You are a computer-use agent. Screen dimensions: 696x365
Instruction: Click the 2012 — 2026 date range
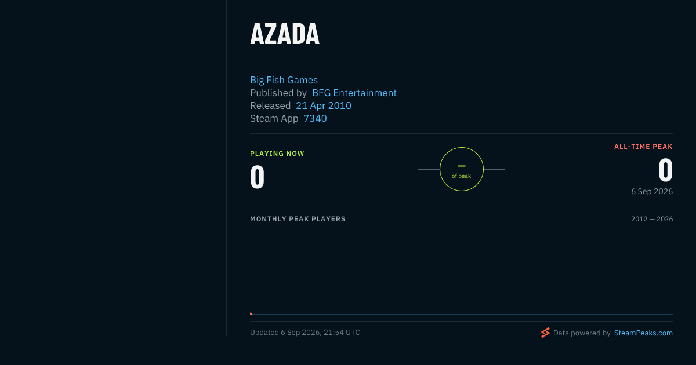coord(652,219)
